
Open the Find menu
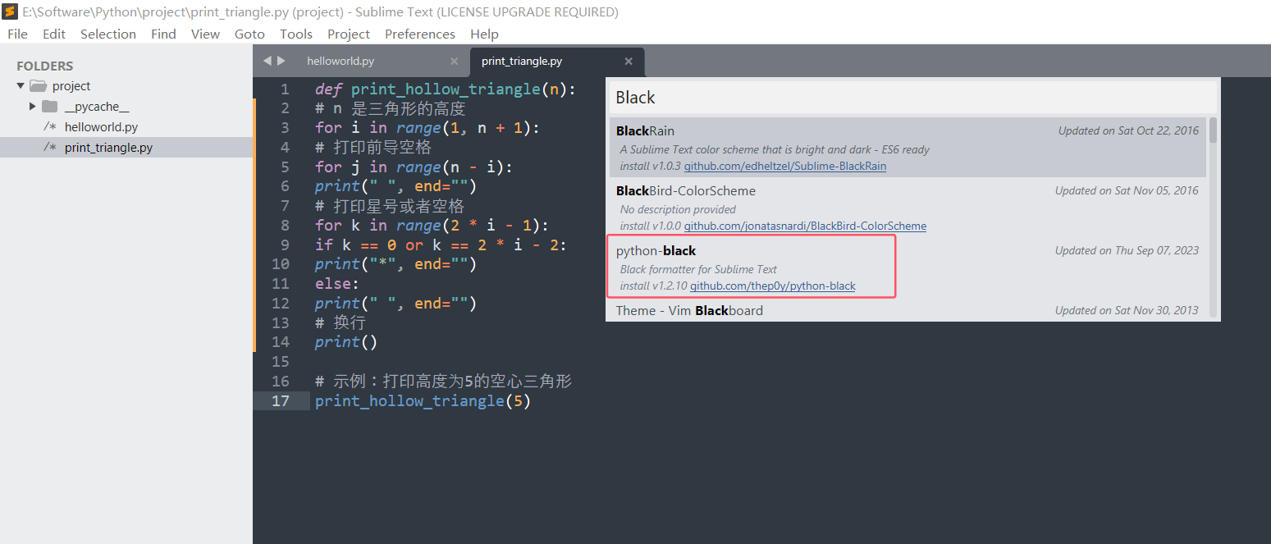point(163,34)
